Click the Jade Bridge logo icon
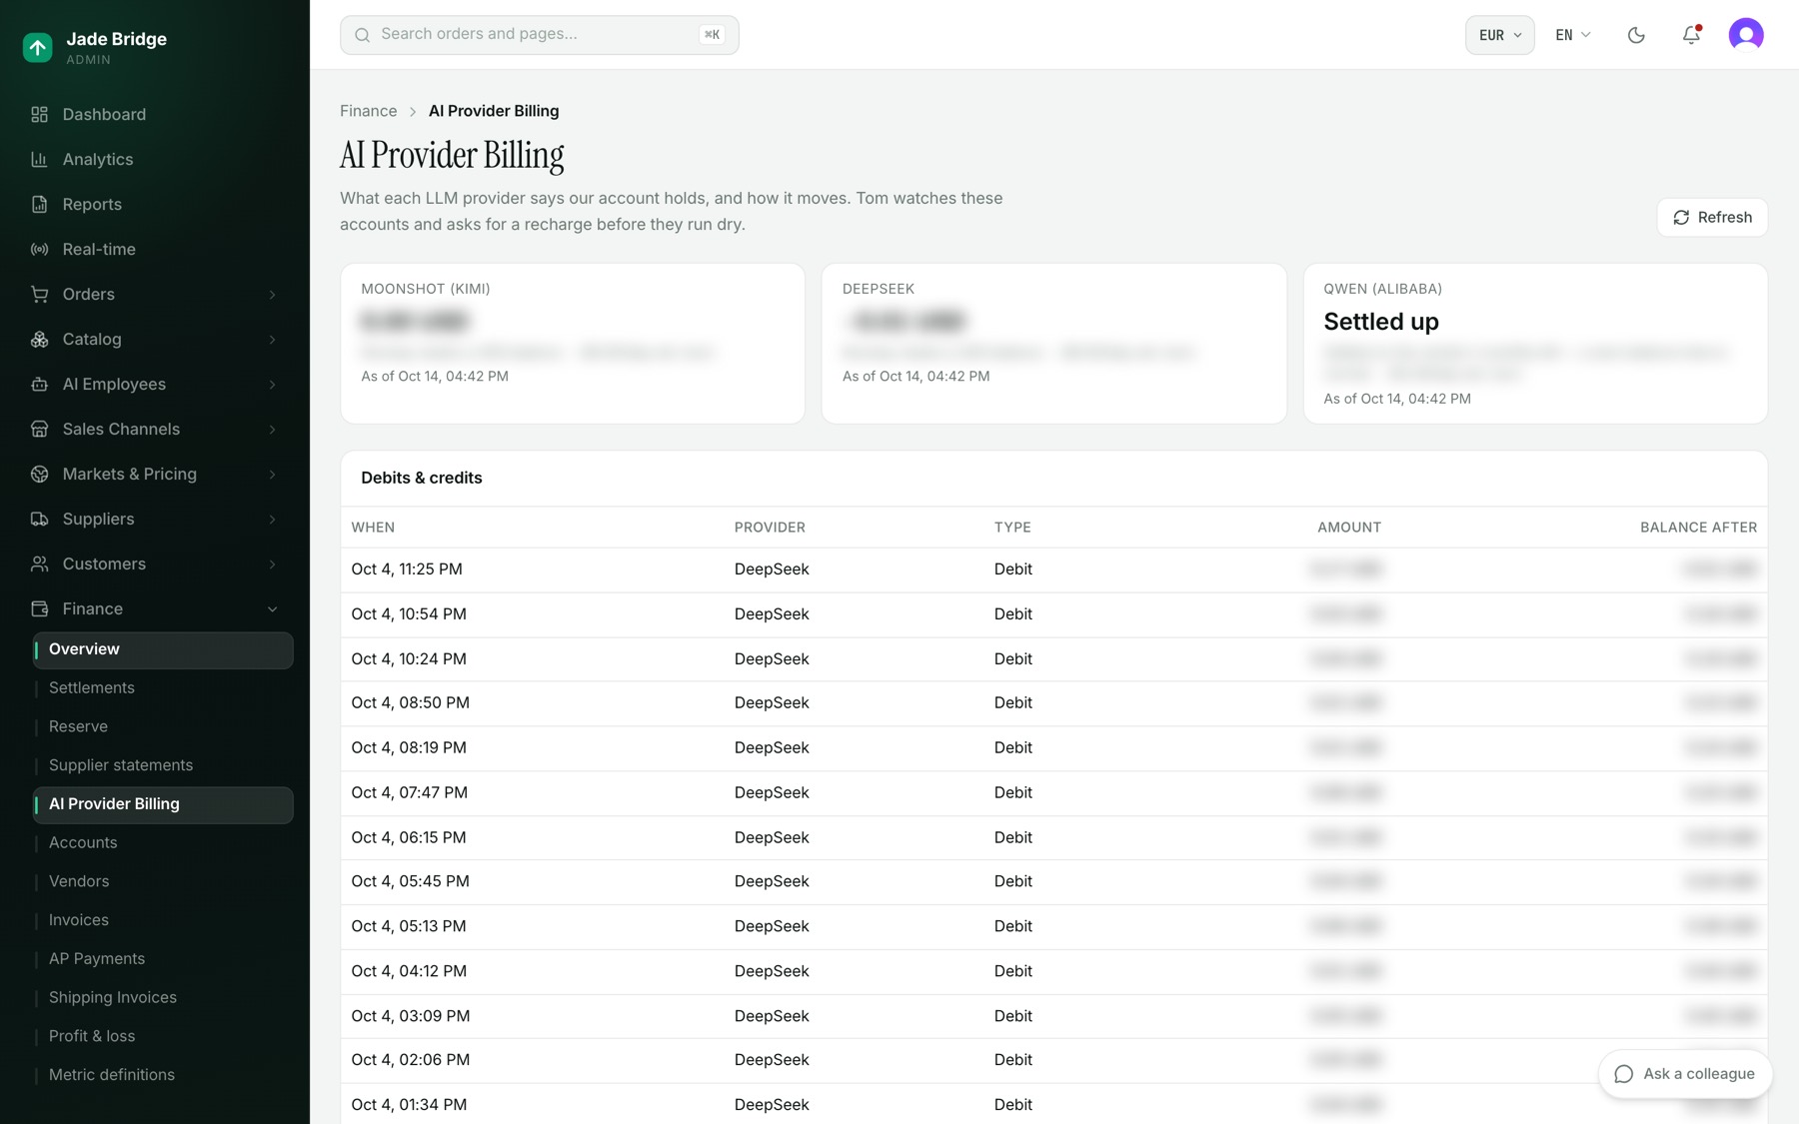 37,47
